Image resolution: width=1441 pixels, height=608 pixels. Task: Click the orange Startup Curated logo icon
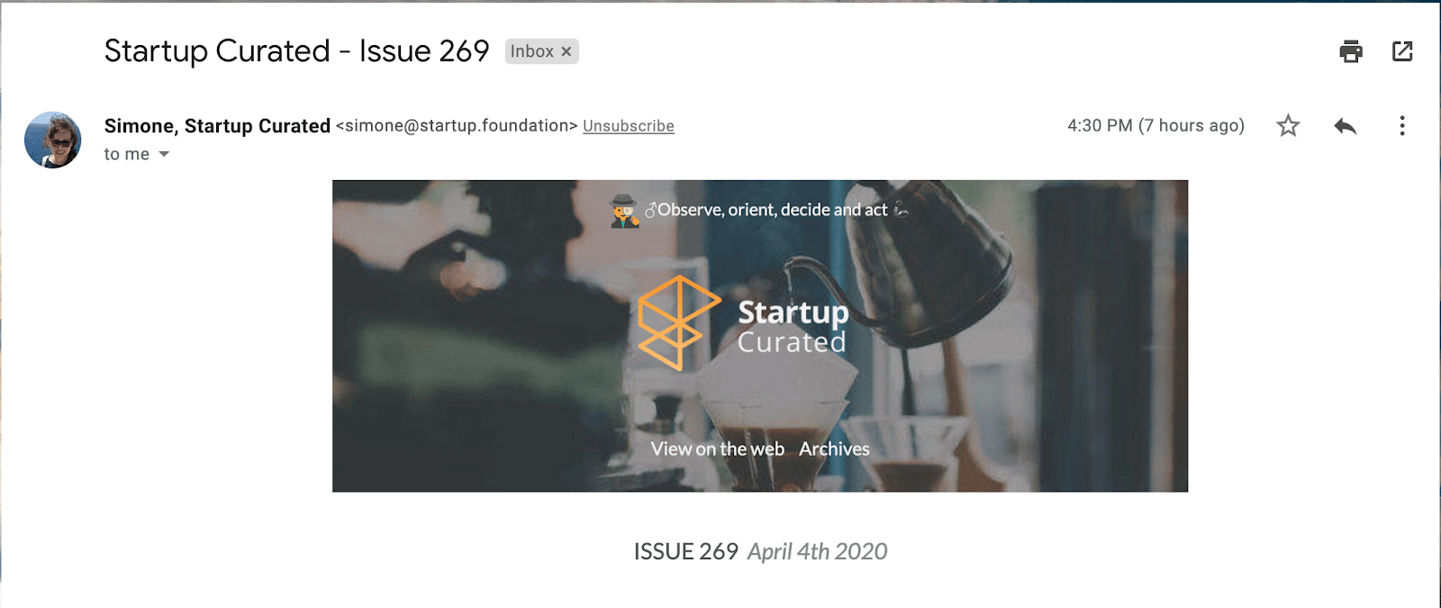coord(675,322)
